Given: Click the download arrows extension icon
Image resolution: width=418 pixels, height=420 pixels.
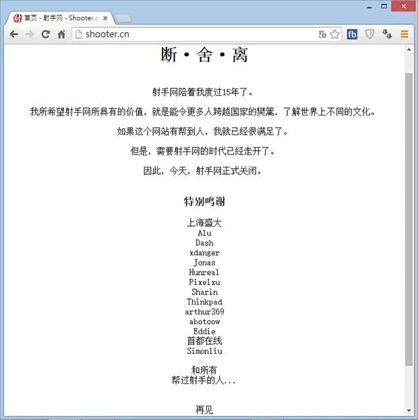Looking at the screenshot, I should (387, 34).
